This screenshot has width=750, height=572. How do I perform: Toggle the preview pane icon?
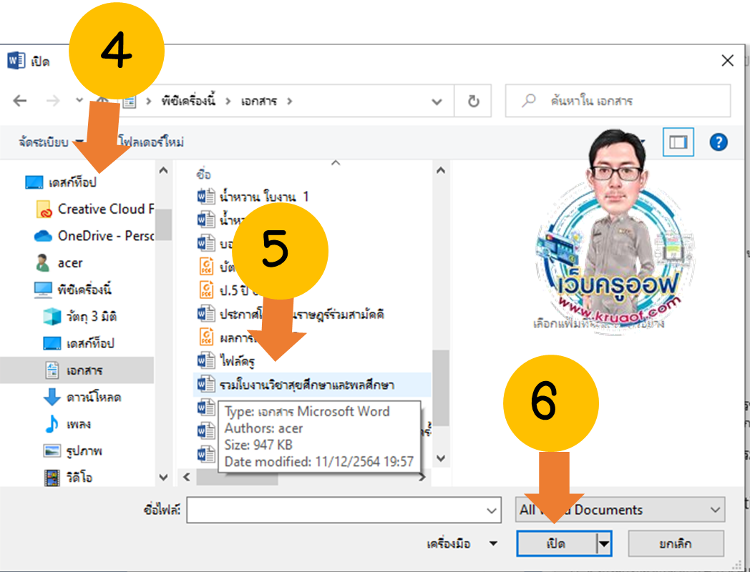pyautogui.click(x=677, y=142)
